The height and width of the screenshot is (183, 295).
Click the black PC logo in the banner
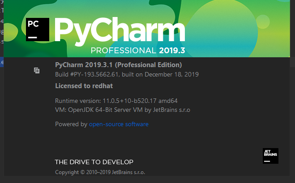38,30
